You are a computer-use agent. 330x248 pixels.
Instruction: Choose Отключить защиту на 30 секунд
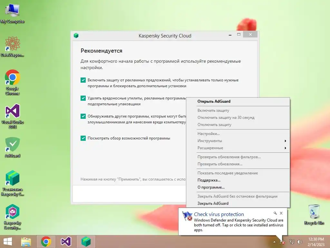pos(238,118)
